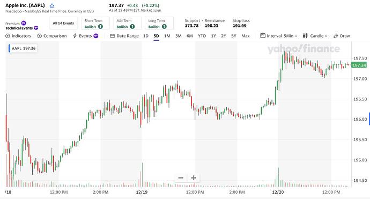Select the 5Y range tab
This screenshot has height=199, width=370.
234,36
